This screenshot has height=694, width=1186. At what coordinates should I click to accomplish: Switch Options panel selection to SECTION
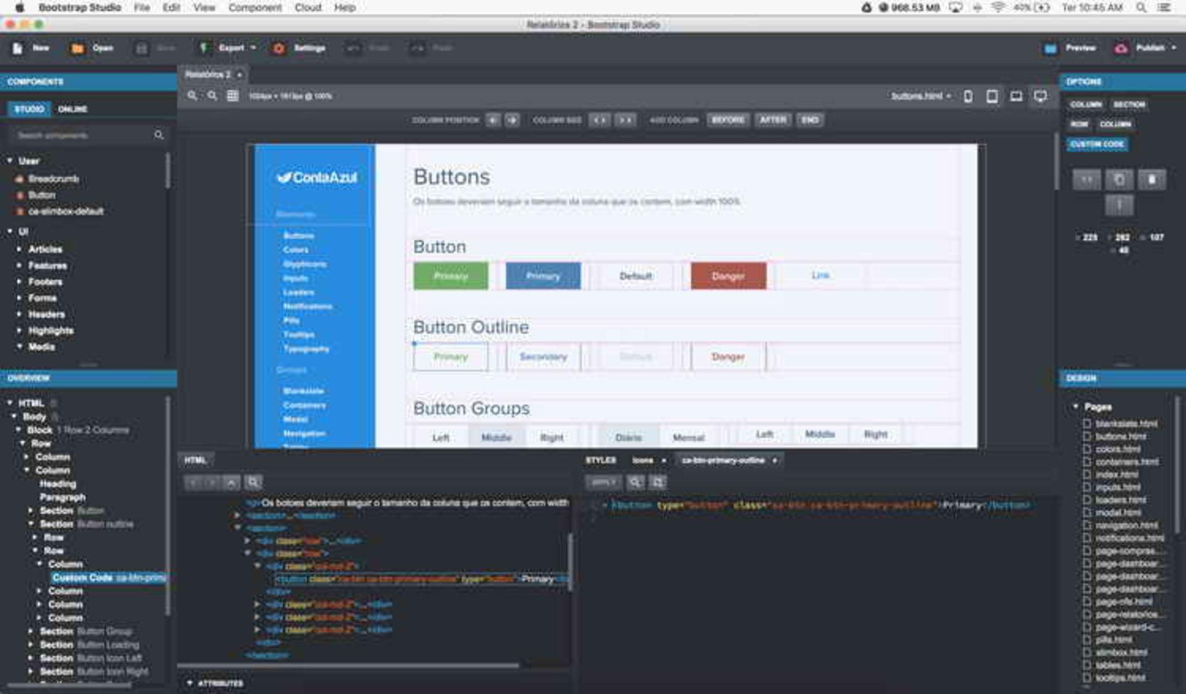tap(1129, 104)
